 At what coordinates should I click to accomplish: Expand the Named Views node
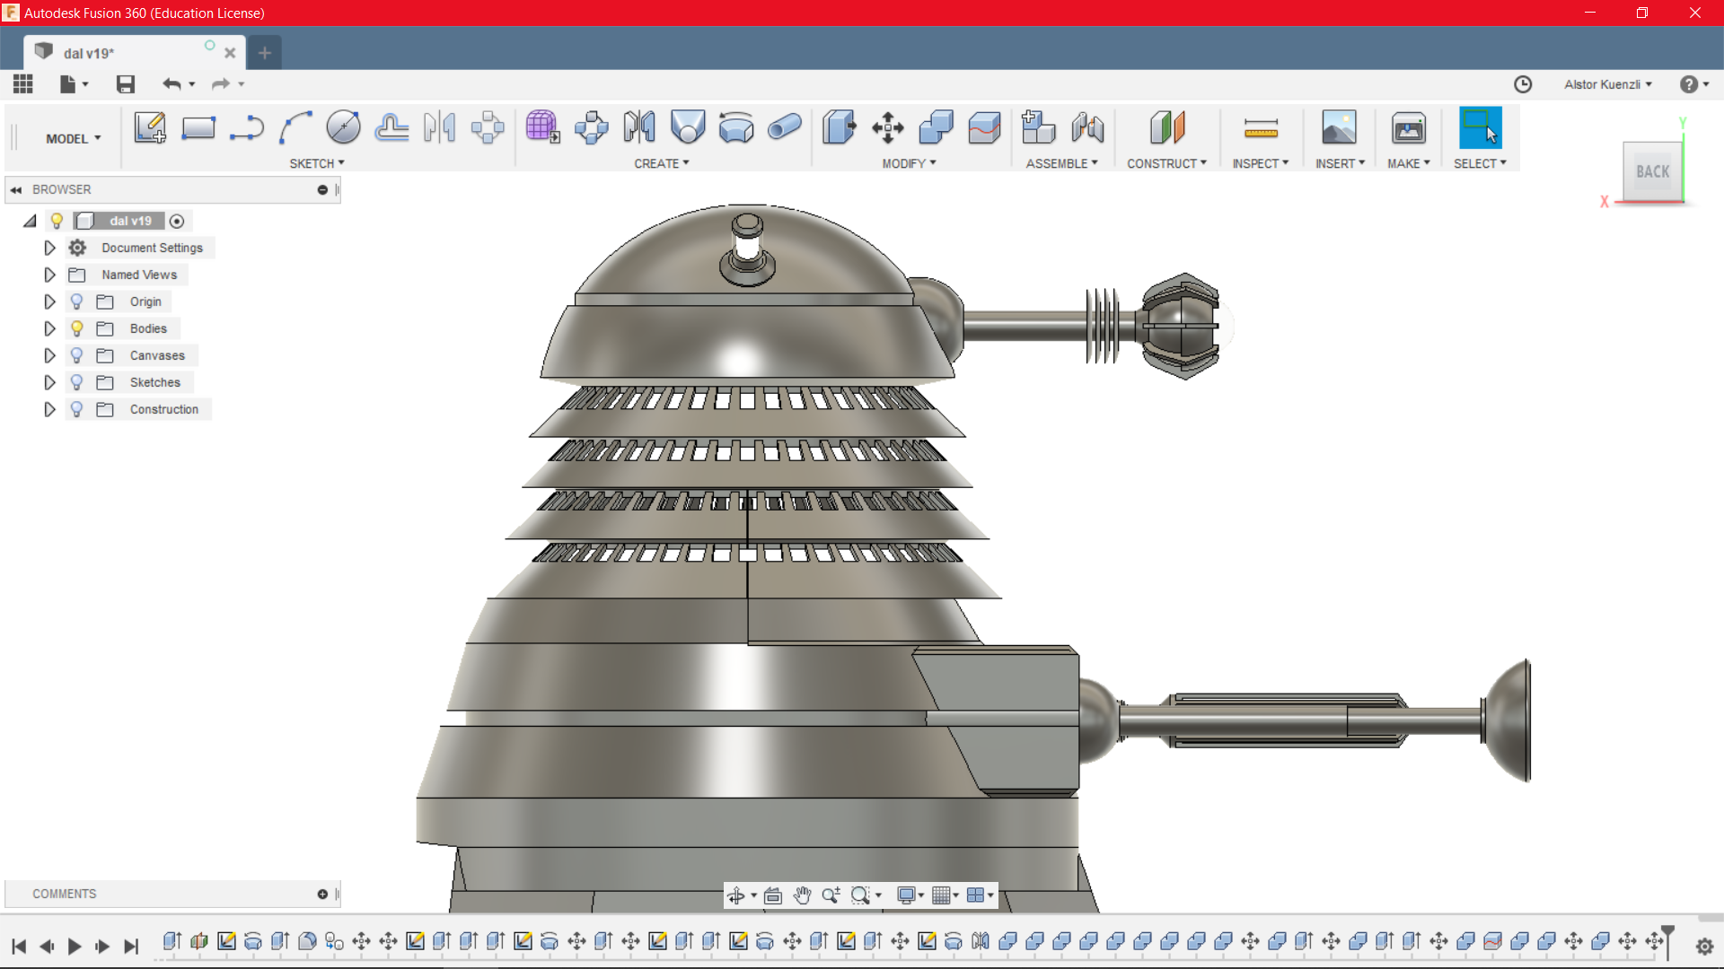(x=49, y=275)
